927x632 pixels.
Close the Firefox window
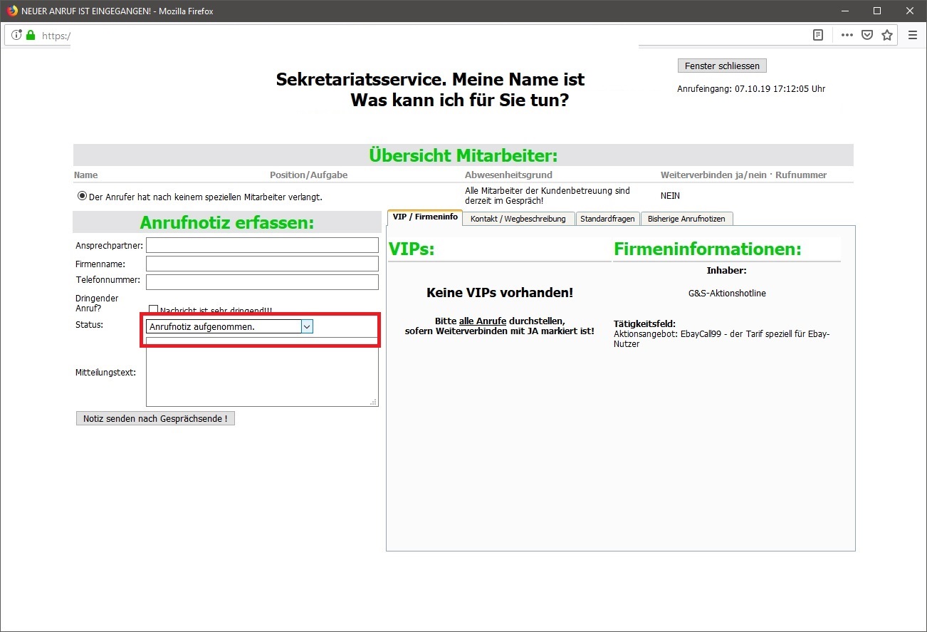point(910,11)
